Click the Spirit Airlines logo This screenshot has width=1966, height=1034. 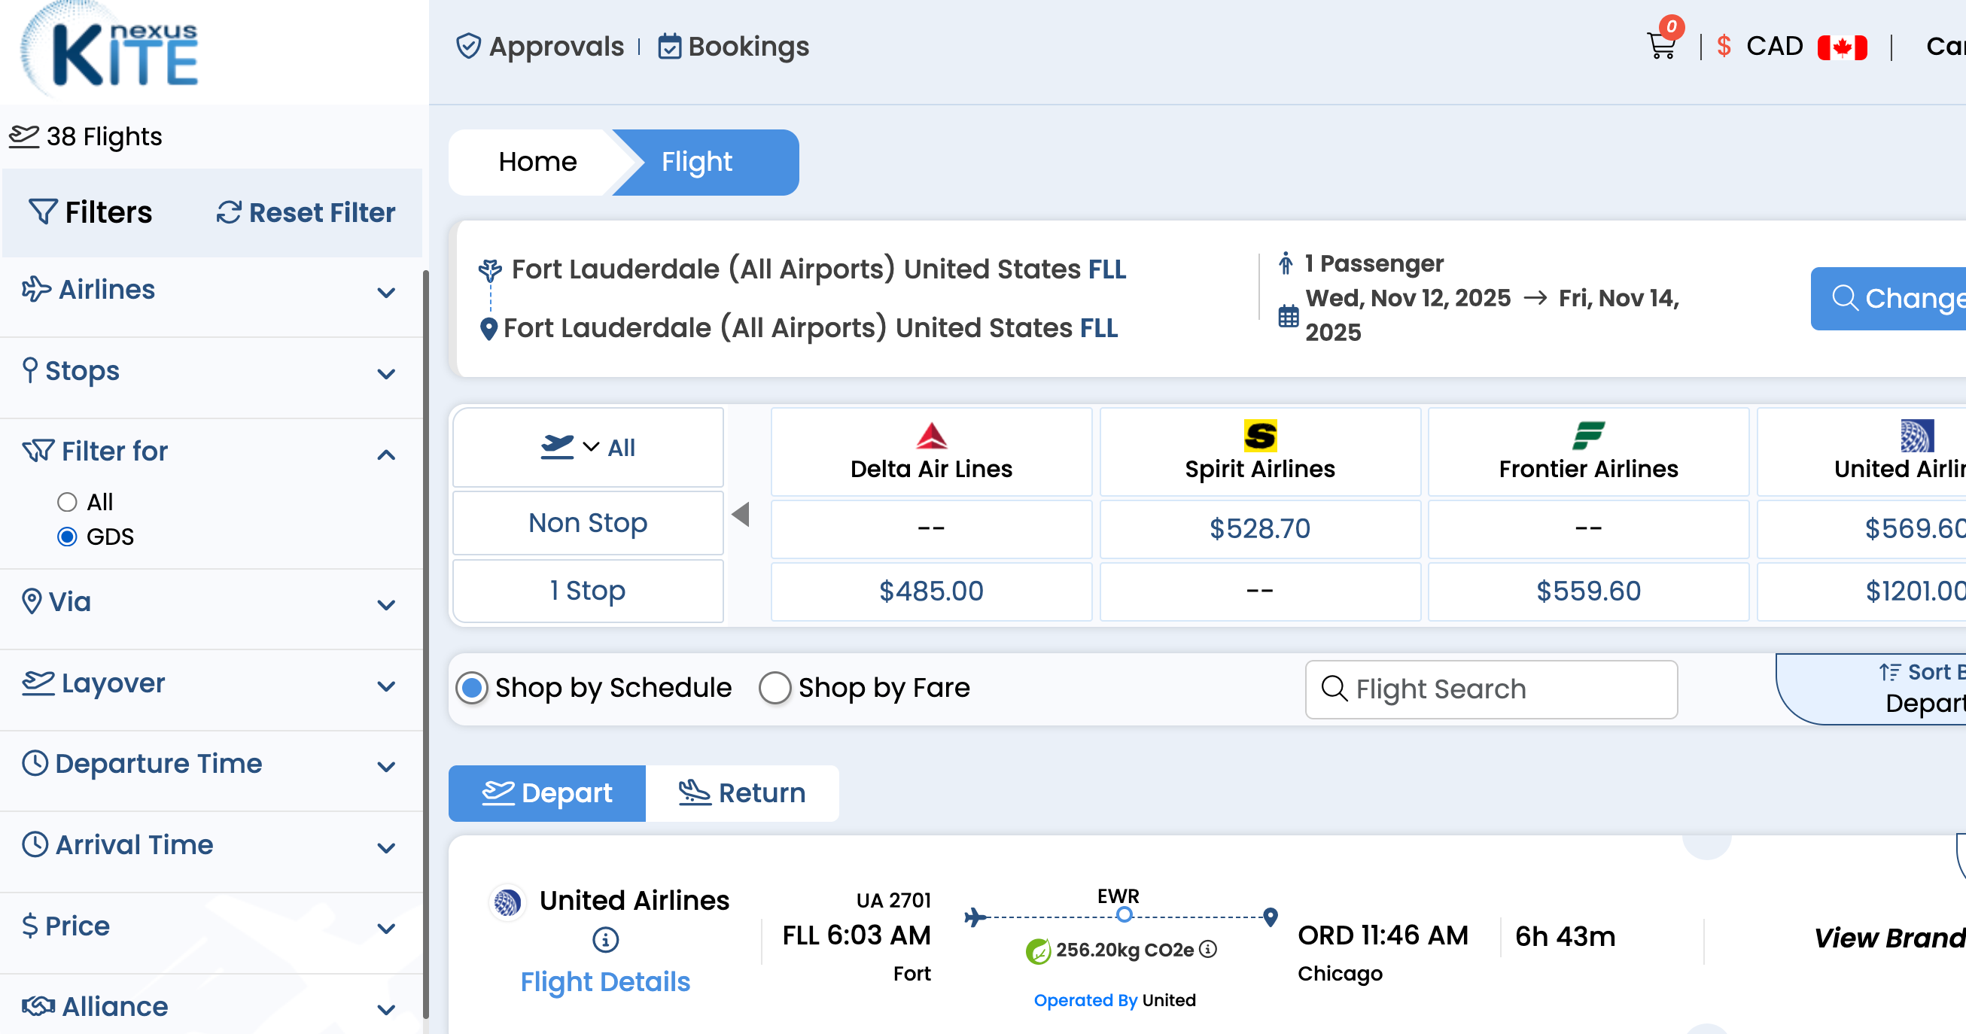point(1259,436)
